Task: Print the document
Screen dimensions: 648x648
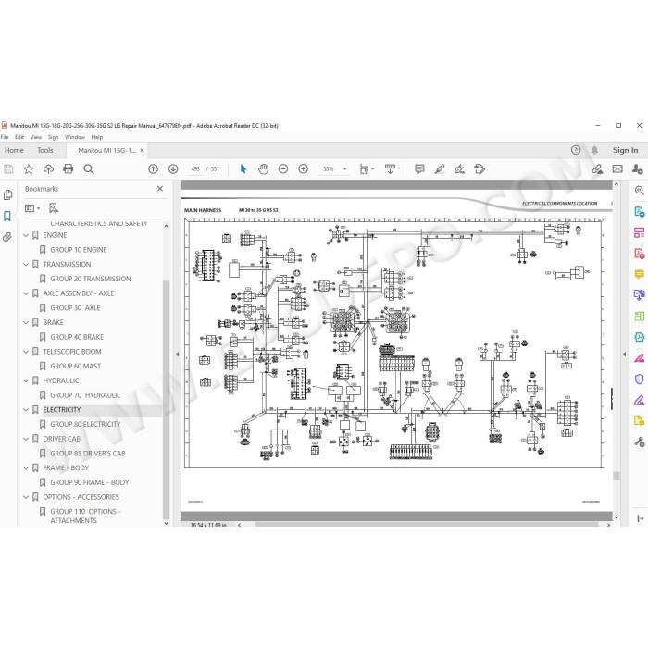Action: coord(69,169)
